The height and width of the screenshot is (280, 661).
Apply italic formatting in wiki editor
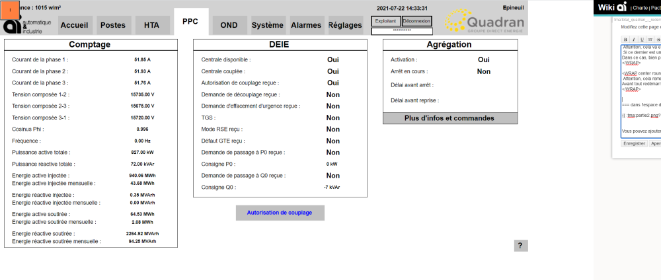(633, 40)
